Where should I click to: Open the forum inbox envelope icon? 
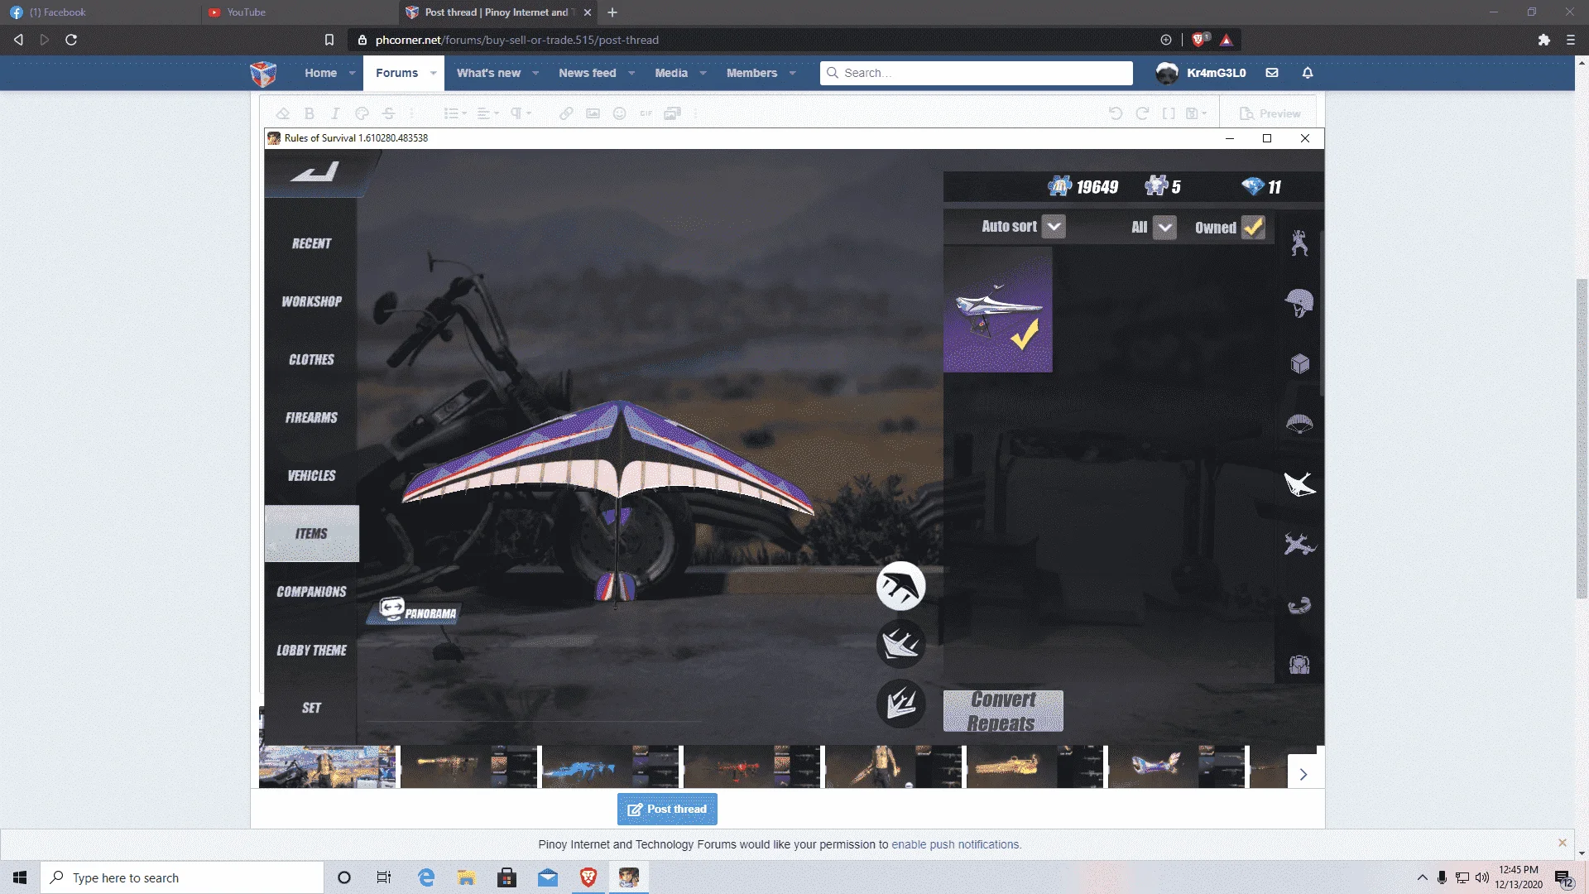pos(1272,73)
